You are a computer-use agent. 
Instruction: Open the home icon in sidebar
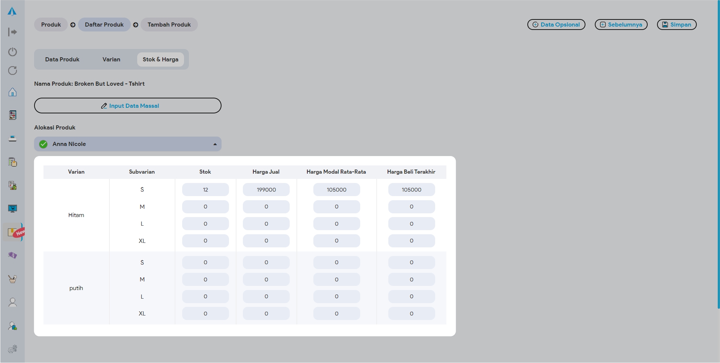12,92
